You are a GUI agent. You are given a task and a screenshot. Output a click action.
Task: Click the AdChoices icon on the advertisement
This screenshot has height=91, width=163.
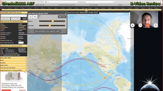tap(25, 73)
